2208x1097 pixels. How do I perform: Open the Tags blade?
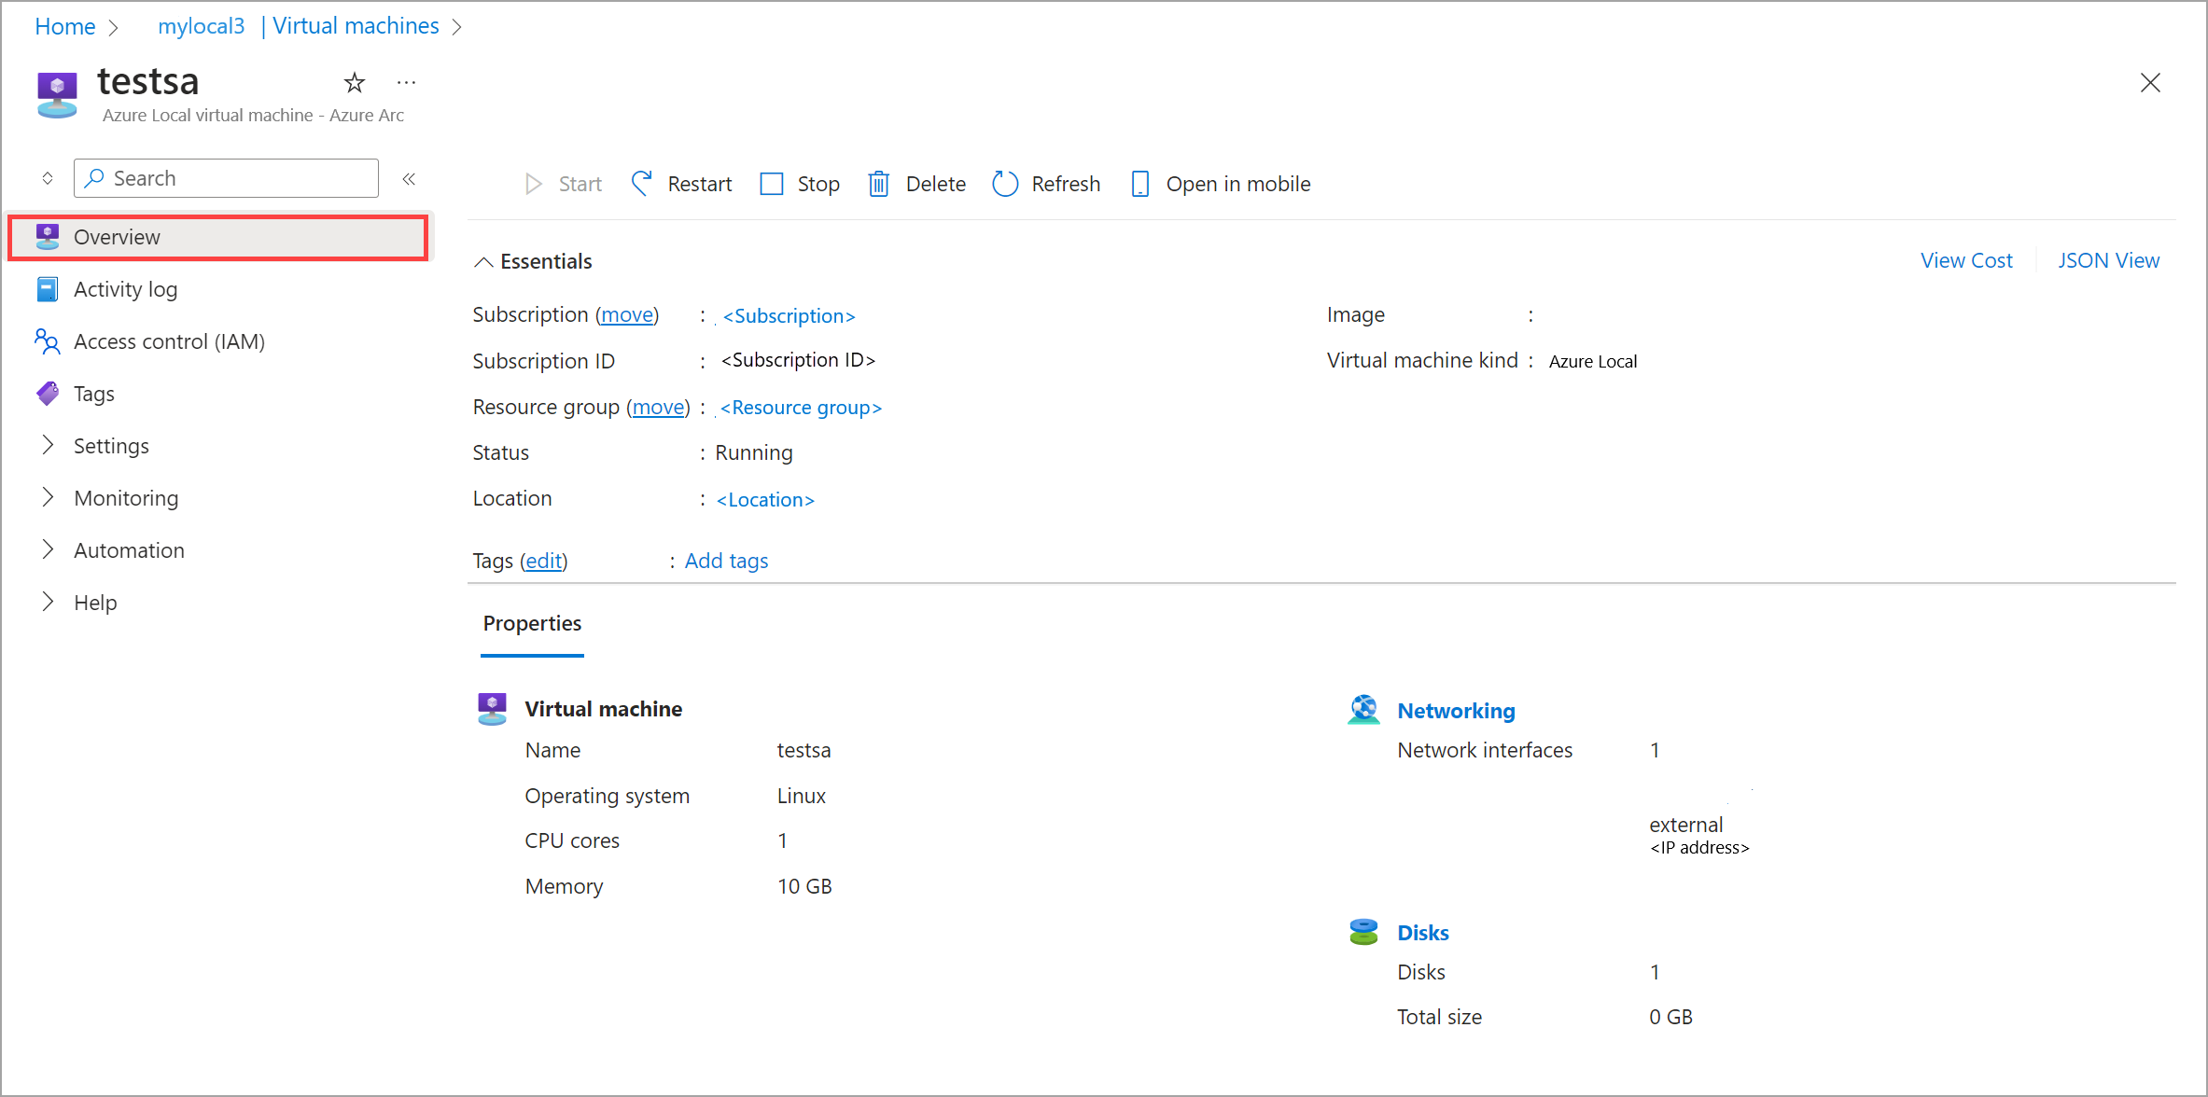(93, 394)
